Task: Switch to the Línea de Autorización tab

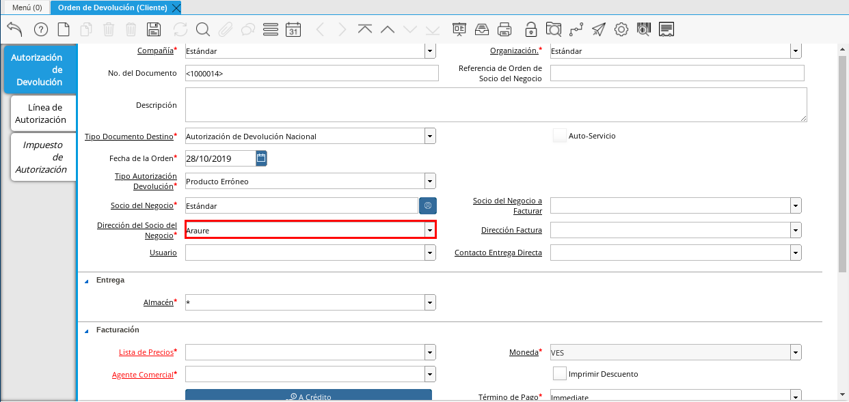Action: pos(41,113)
